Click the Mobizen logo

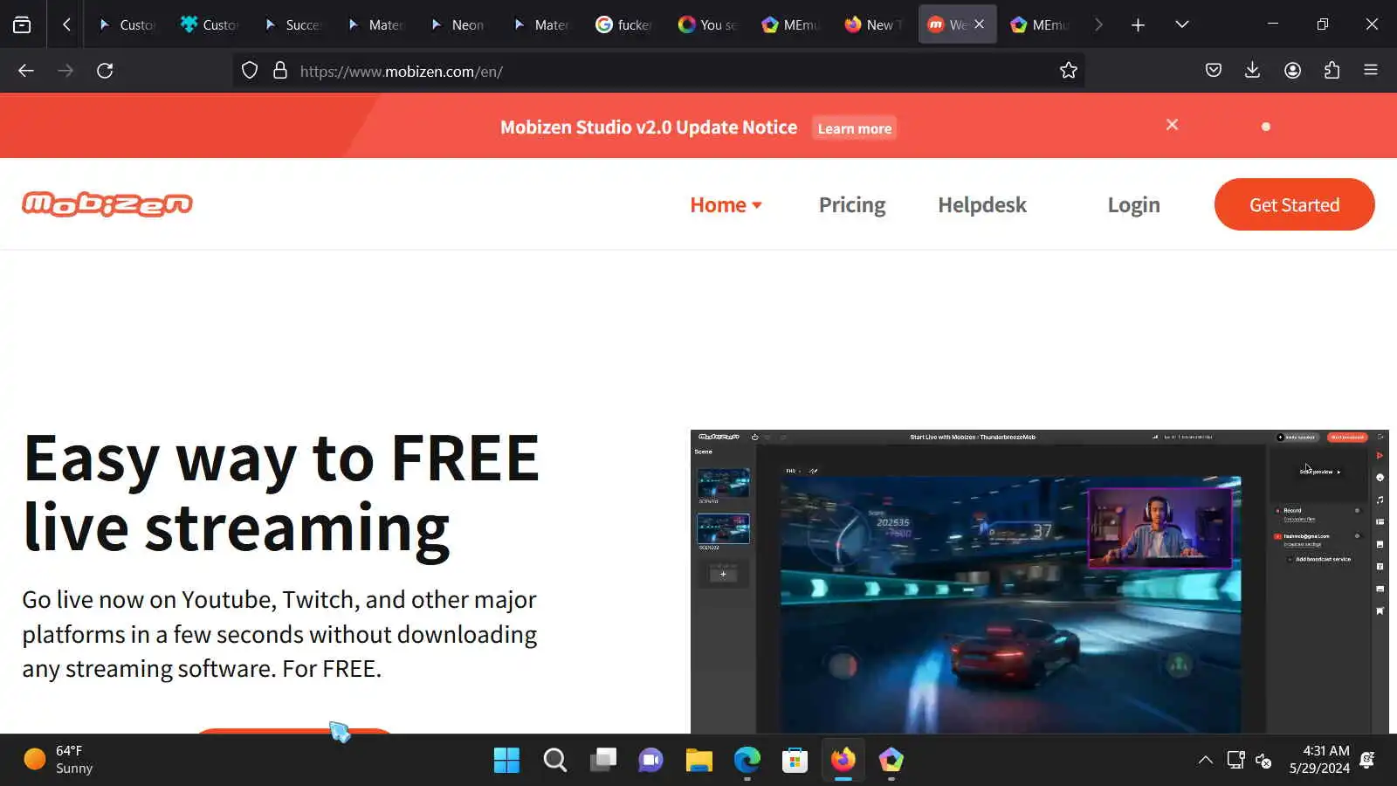tap(107, 204)
